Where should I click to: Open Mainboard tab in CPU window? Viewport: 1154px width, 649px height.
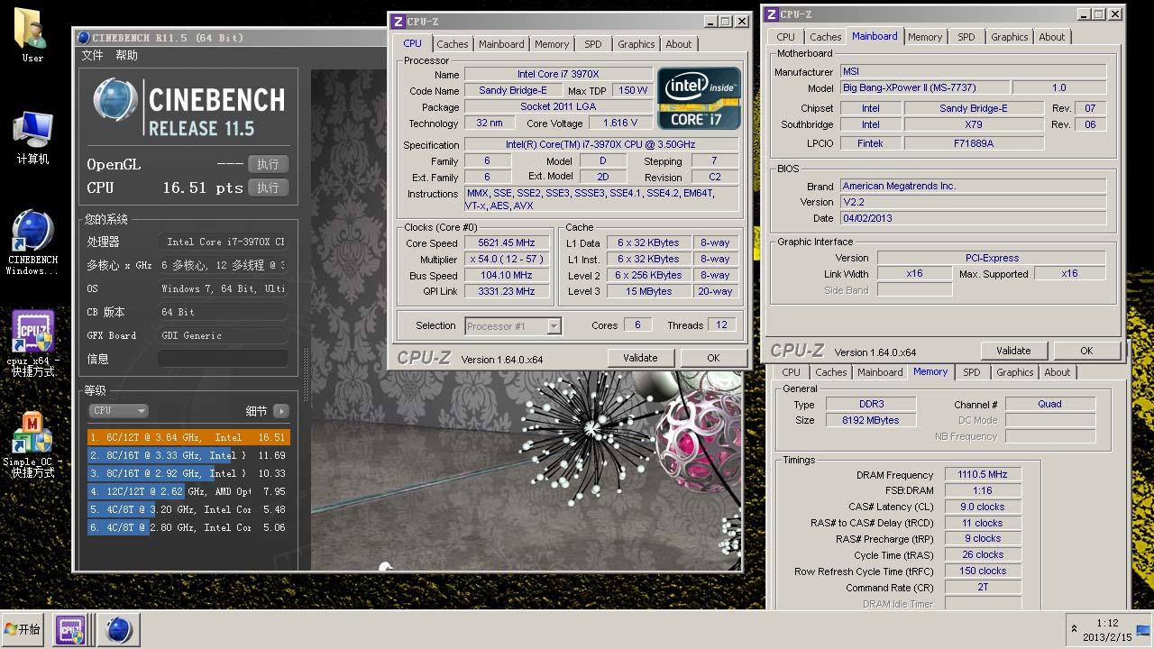[x=501, y=44]
